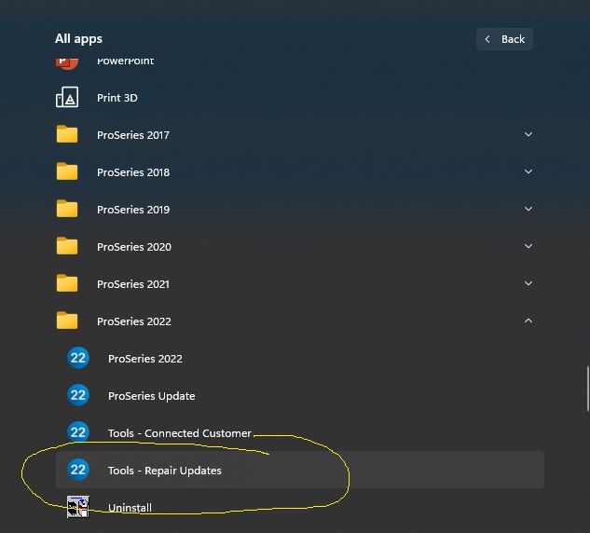Expand the ProSeries 2021 chevron arrow
Screen dimensions: 590x533
[x=528, y=284]
